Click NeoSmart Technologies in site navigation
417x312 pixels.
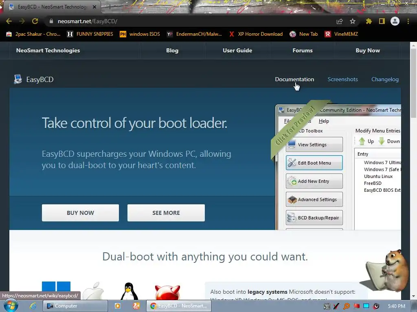click(48, 50)
